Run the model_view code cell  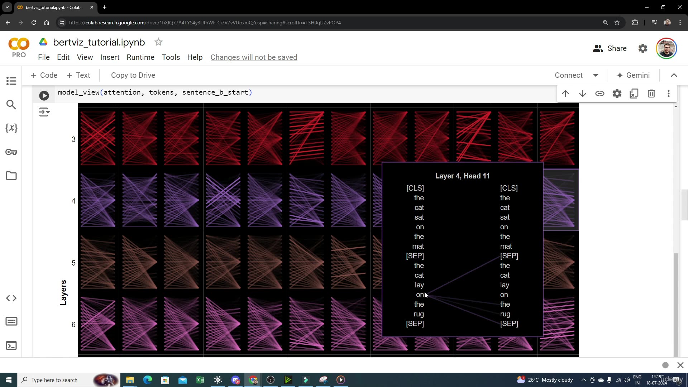click(x=44, y=95)
